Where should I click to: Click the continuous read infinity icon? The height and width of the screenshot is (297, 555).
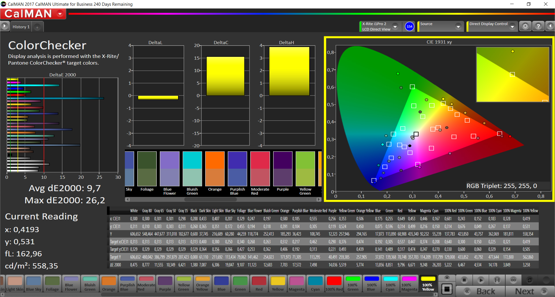pos(513,280)
